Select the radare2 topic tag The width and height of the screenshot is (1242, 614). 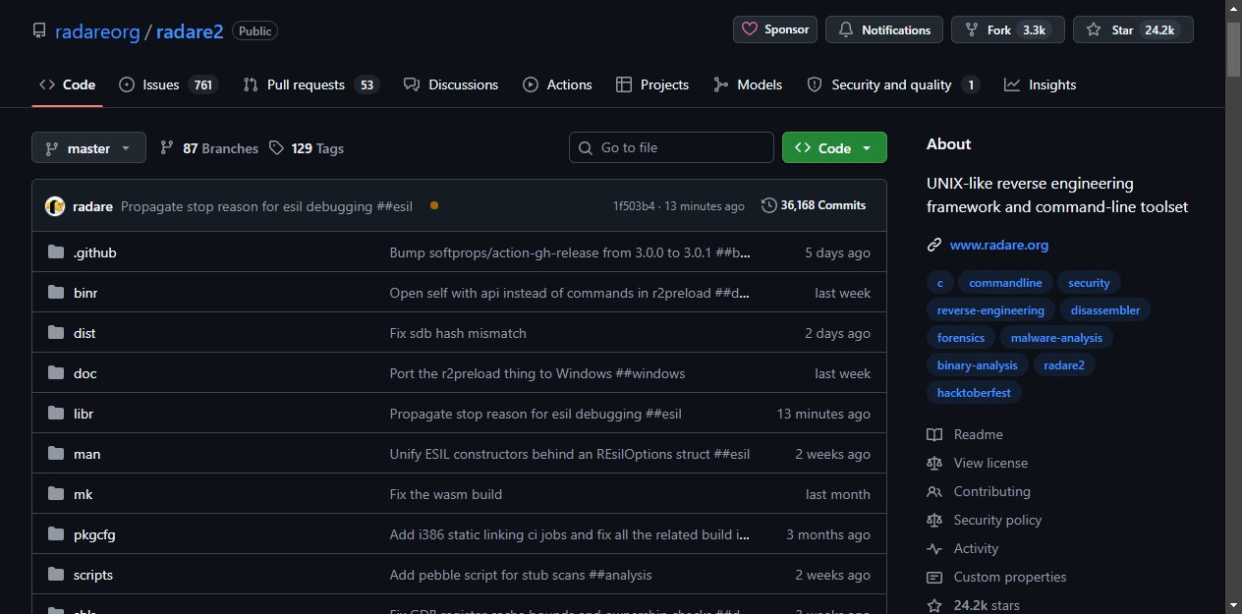(1064, 365)
